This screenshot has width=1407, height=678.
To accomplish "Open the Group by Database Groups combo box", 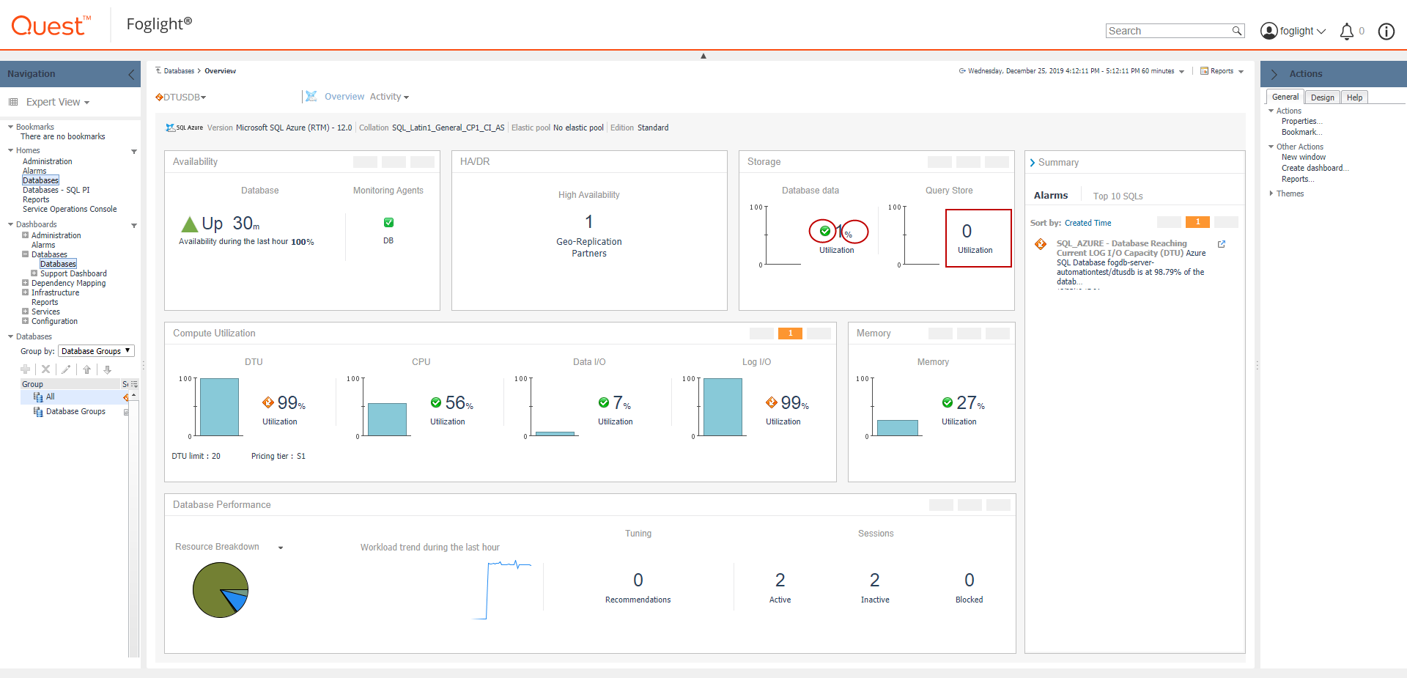I will click(96, 351).
